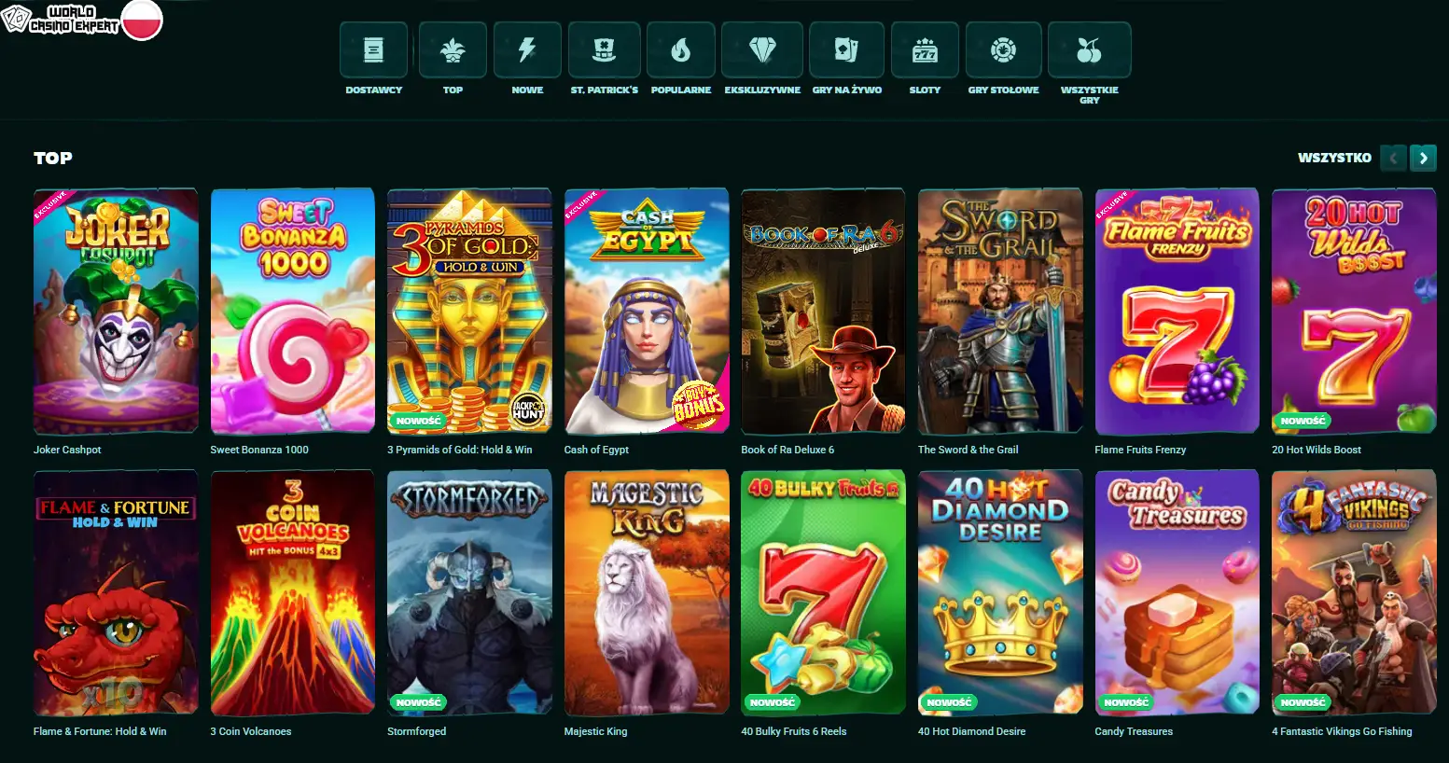Click the "3 Coin Volcanoes" title text
1449x763 pixels.
pos(251,731)
